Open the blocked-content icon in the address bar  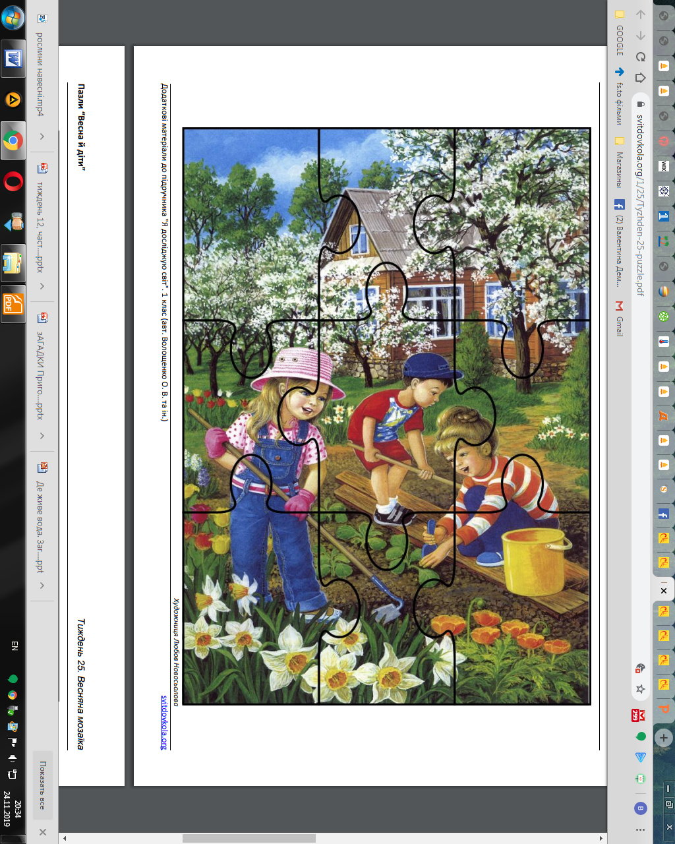(640, 668)
